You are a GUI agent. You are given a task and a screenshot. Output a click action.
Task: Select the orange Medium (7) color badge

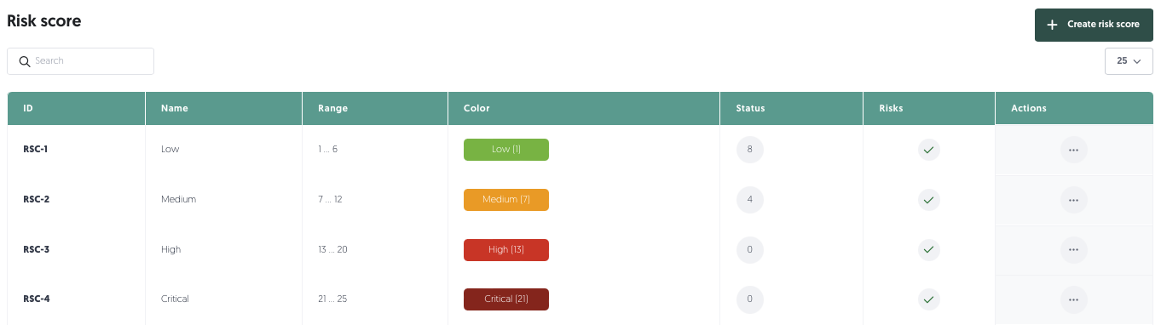coord(506,200)
